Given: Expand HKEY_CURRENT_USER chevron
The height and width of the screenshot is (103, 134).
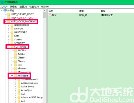Looking at the screenshot, I should [5, 18].
